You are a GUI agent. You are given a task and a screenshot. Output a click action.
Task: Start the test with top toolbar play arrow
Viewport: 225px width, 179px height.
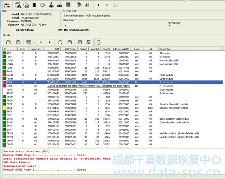(x=98, y=5)
